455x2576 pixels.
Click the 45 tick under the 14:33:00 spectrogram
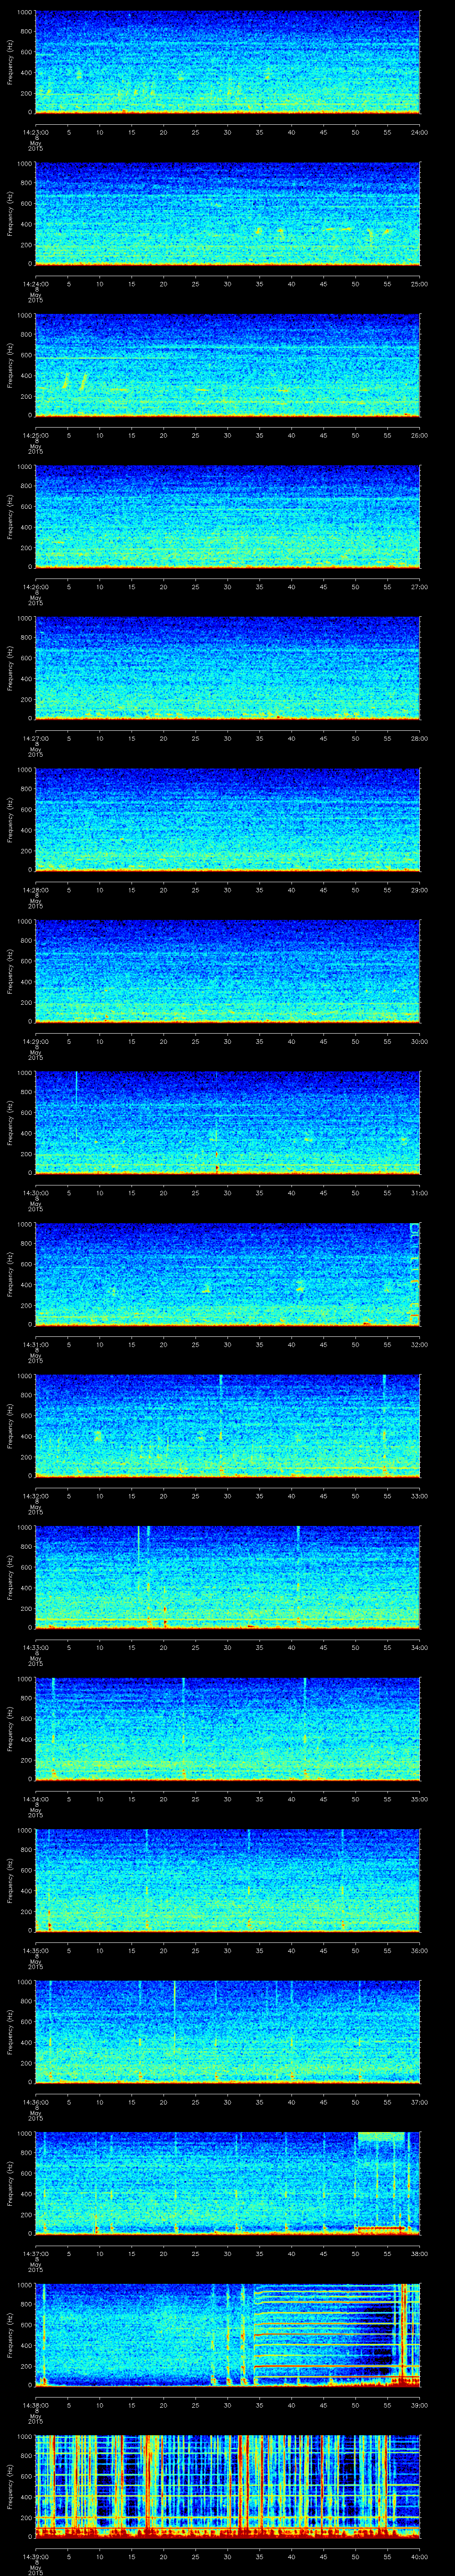pyautogui.click(x=323, y=1647)
